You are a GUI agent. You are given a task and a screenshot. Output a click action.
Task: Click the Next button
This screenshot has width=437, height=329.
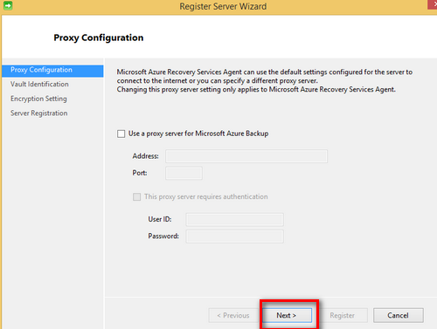[x=287, y=315]
